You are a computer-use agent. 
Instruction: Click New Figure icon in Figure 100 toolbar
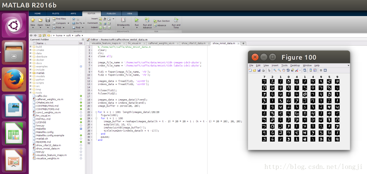[x=250, y=70]
